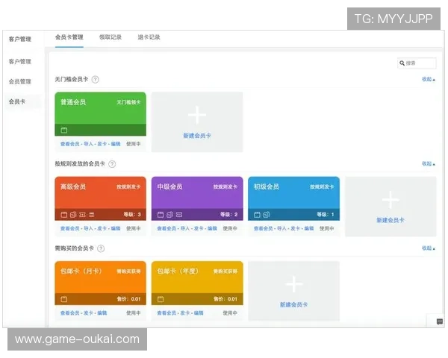This screenshot has width=448, height=358.
Task: Click 编辑 under 高级会员 card
Action: tap(116, 228)
